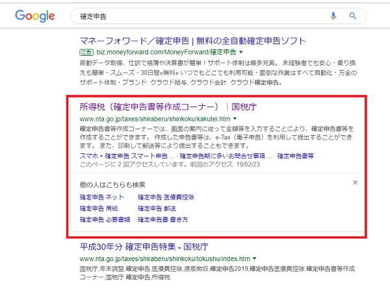Select related search 確定申告 郵送
Viewport: 390px width, 291px height.
[157, 209]
